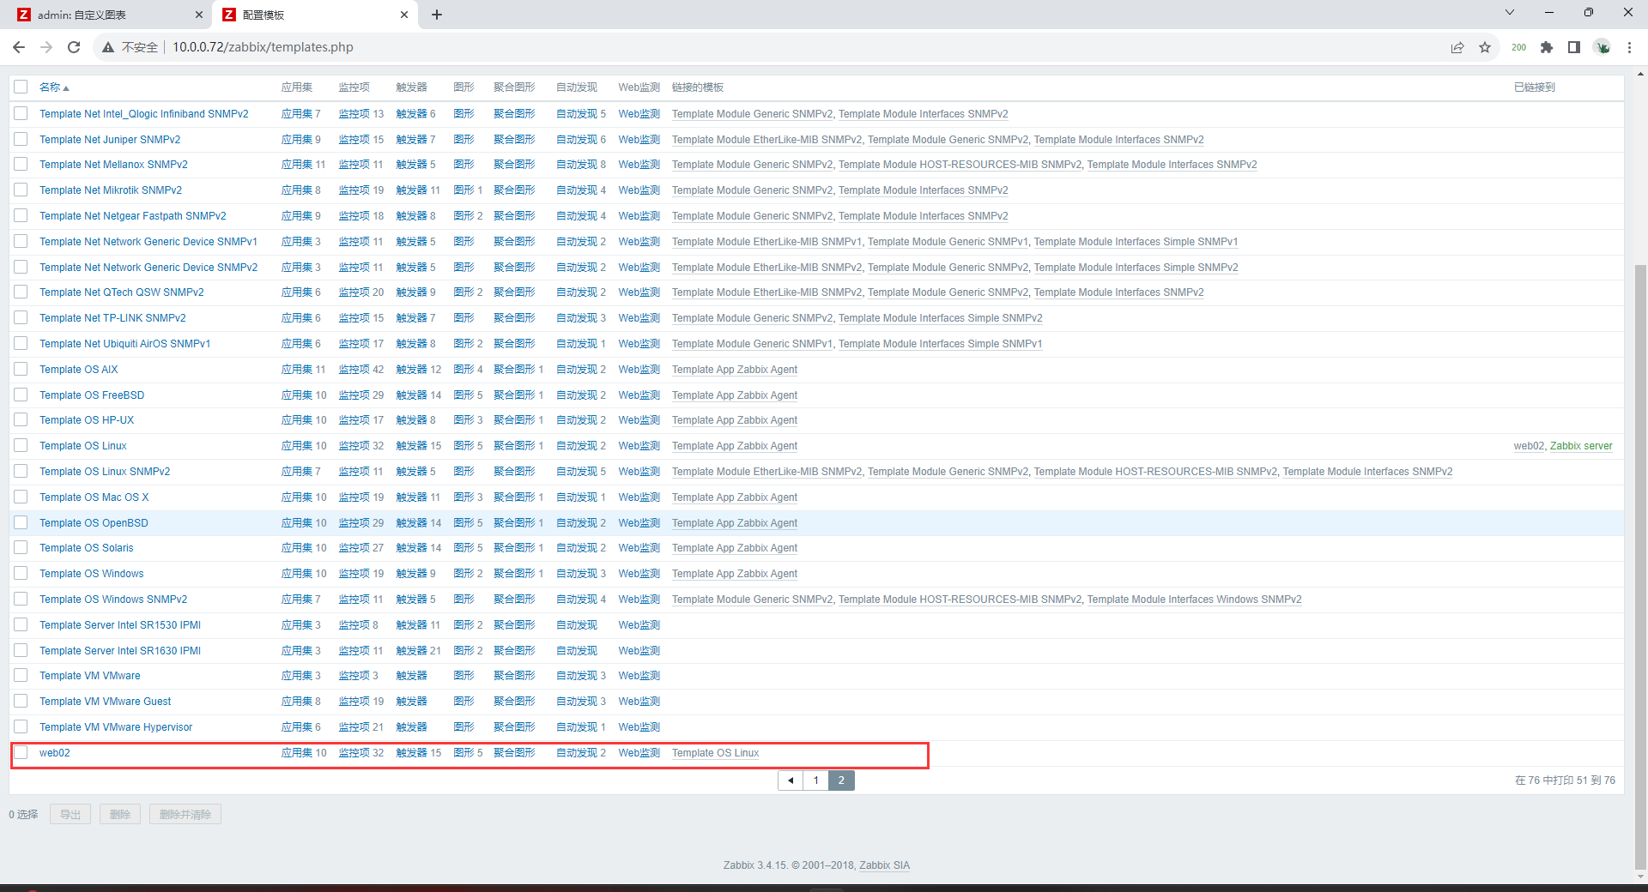Open the extensions puzzle icon
This screenshot has width=1648, height=892.
pyautogui.click(x=1547, y=47)
